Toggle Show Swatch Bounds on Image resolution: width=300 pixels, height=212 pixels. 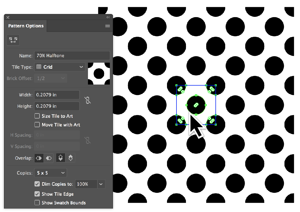coord(37,203)
